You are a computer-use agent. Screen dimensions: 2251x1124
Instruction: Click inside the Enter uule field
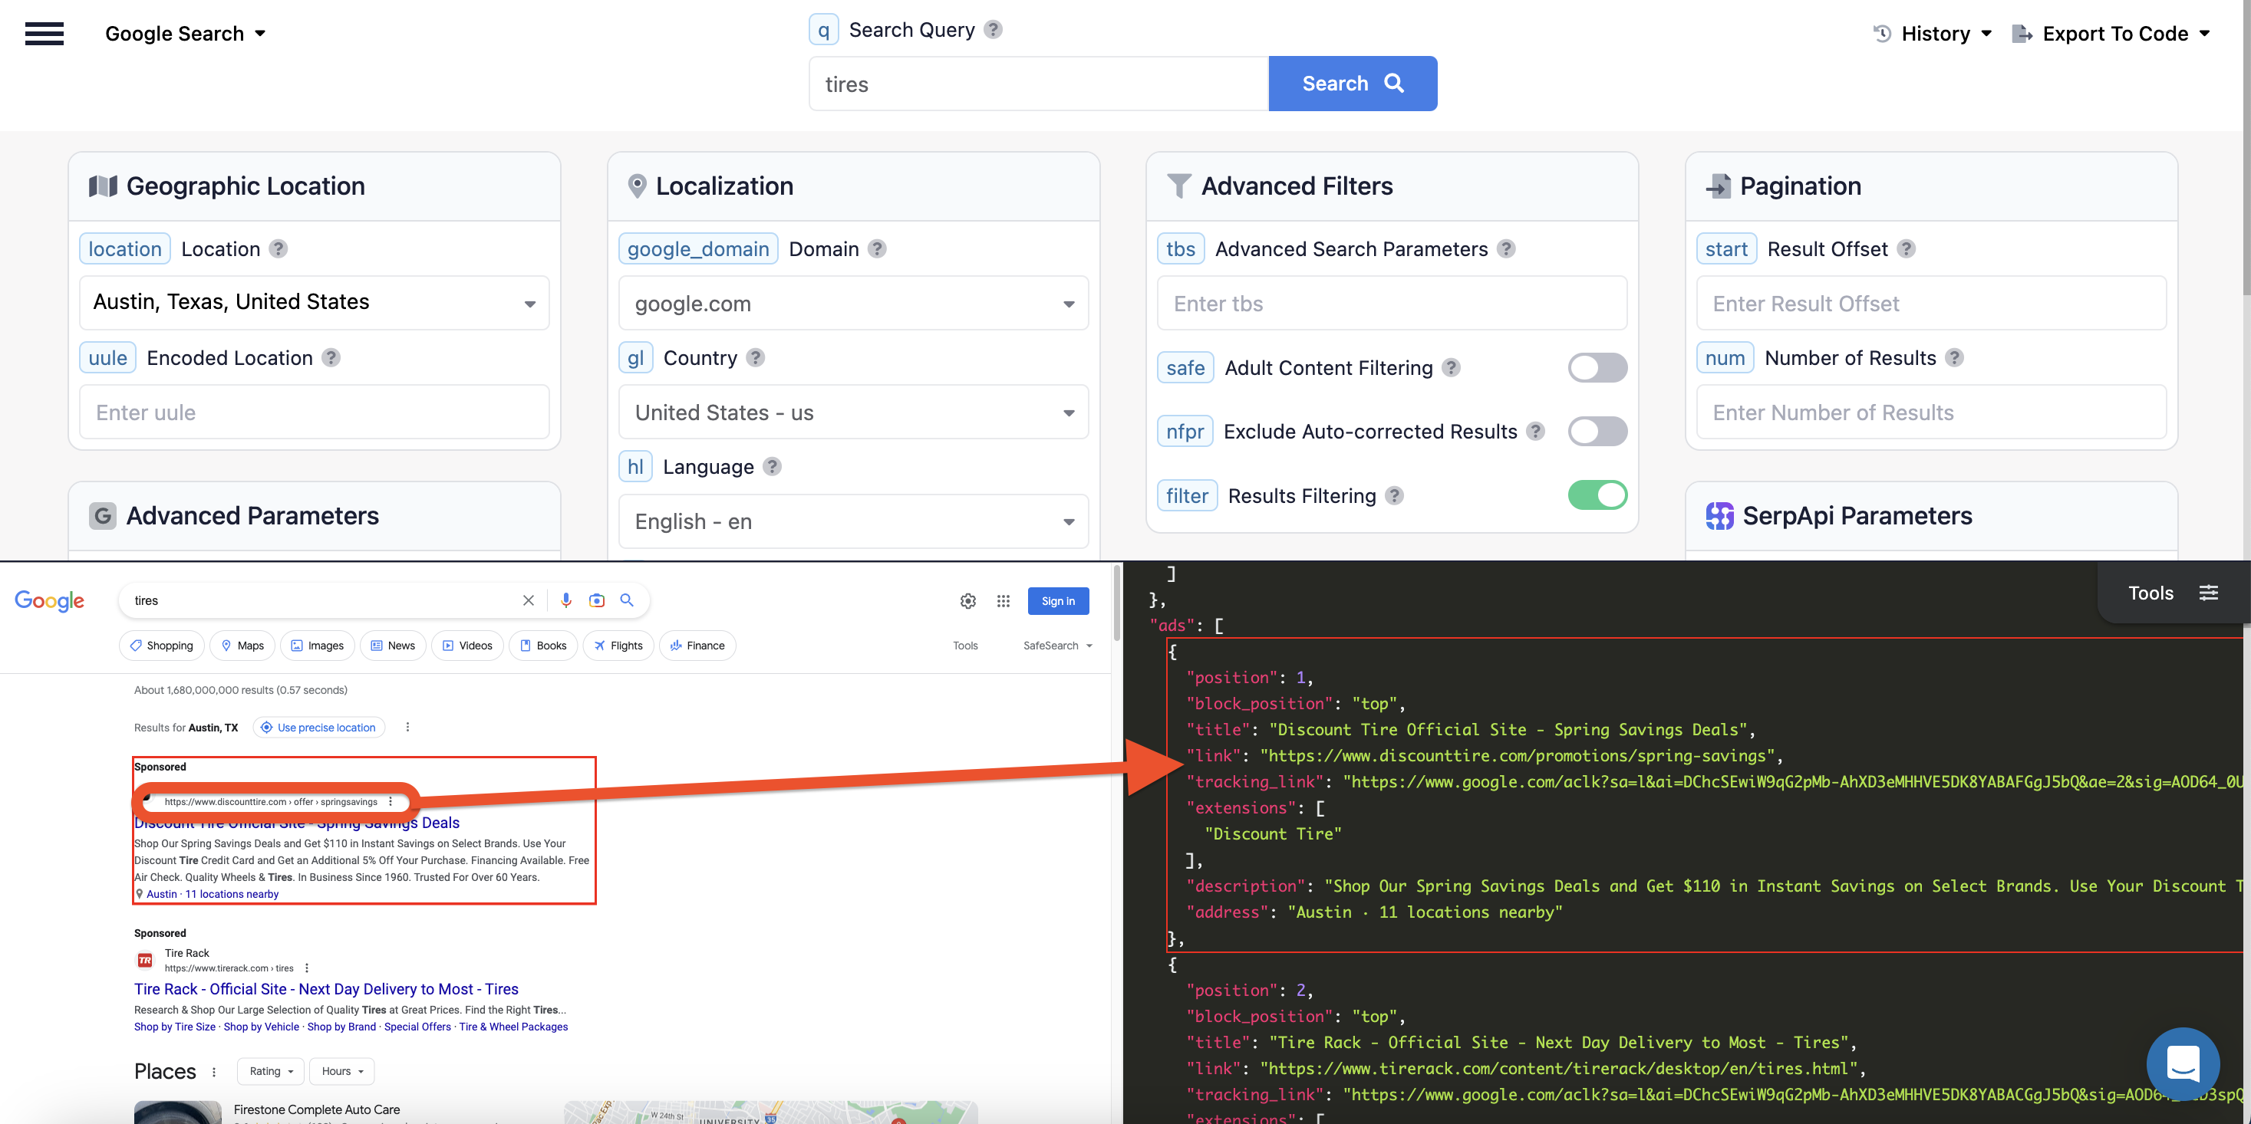pyautogui.click(x=315, y=412)
